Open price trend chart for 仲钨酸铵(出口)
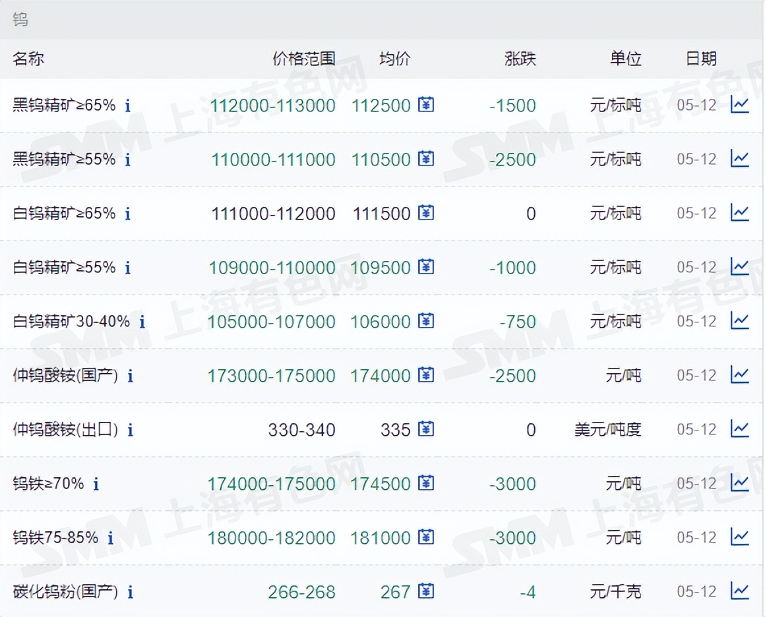 point(740,429)
